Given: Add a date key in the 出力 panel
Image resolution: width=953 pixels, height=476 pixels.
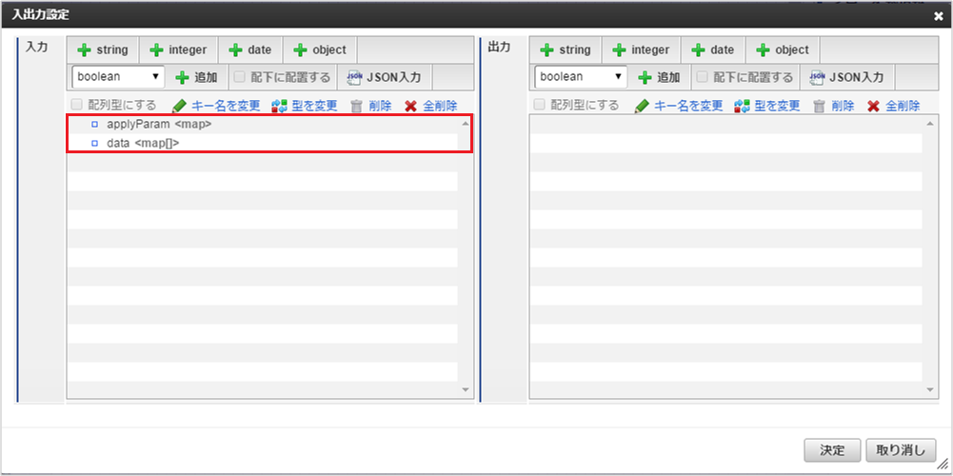Looking at the screenshot, I should (x=712, y=50).
